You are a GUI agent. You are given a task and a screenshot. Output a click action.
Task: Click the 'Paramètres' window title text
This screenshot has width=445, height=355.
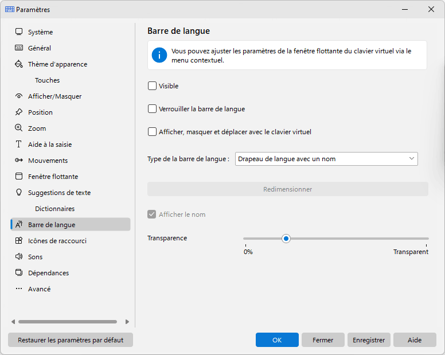click(33, 9)
